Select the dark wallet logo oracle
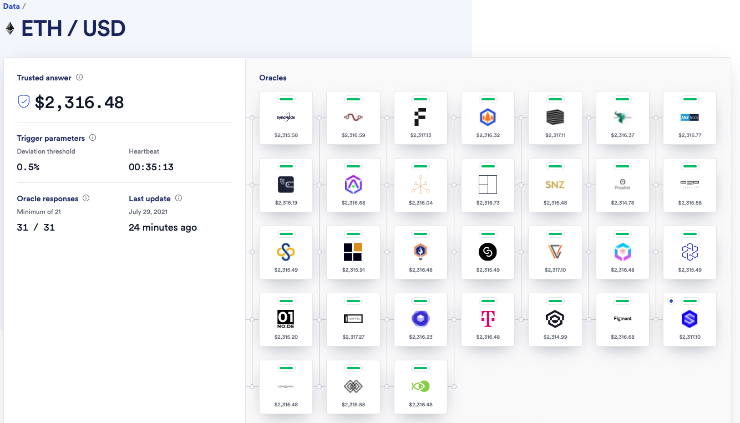Viewport: 740px width, 423px height. point(286,185)
